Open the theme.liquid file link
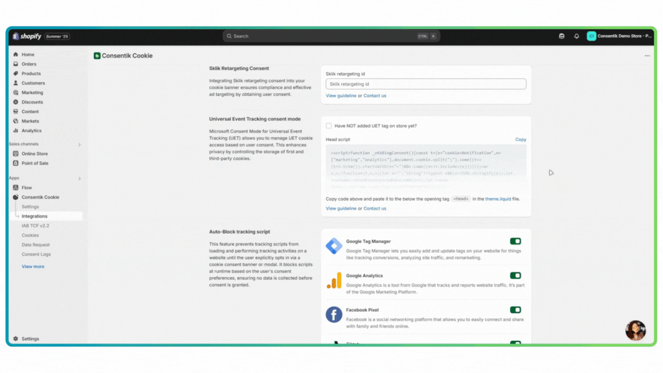The height and width of the screenshot is (373, 663). click(498, 199)
